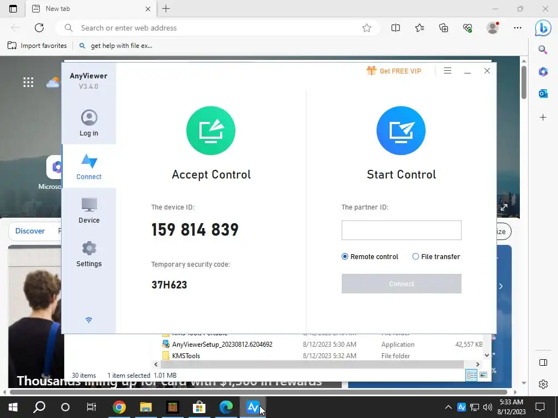Open the Windows Start menu

[x=13, y=407]
